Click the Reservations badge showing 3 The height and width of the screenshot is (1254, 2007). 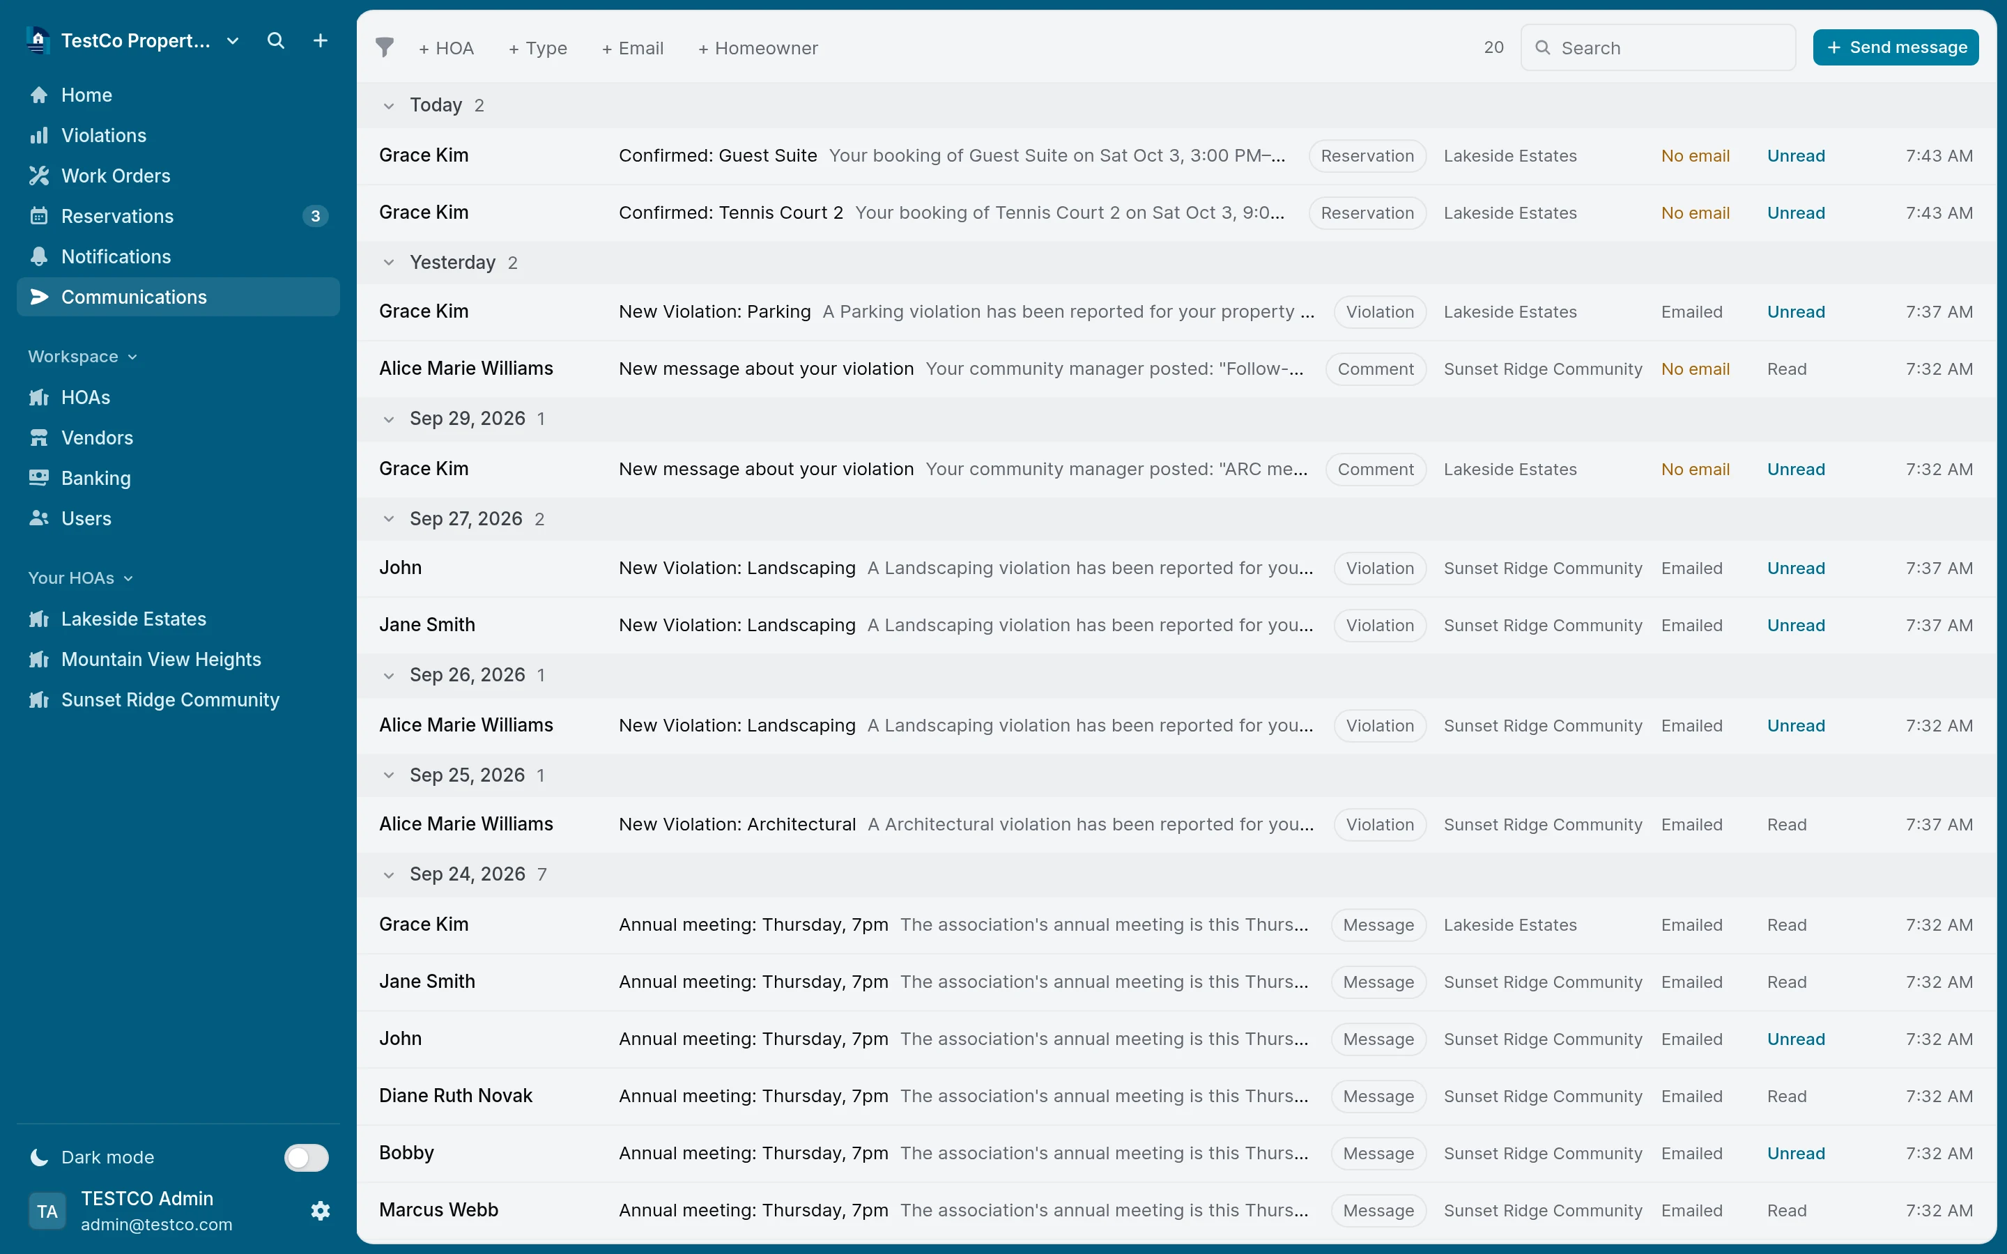click(x=315, y=217)
